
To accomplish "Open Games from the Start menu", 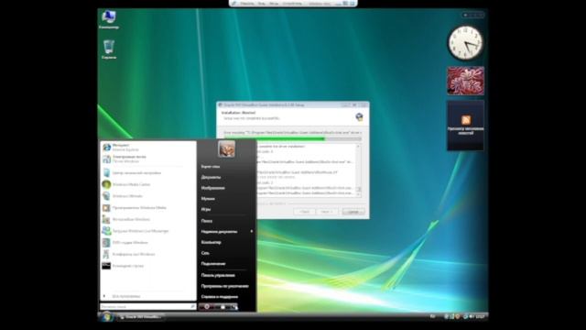I will 206,210.
